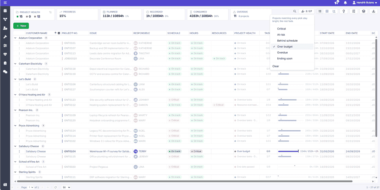Open the calendar sidebar icon
Viewport: 380px width, 190px height.
(x=5, y=11)
